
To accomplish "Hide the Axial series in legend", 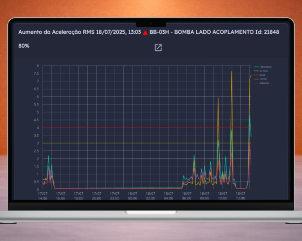I will pyautogui.click(x=263, y=75).
